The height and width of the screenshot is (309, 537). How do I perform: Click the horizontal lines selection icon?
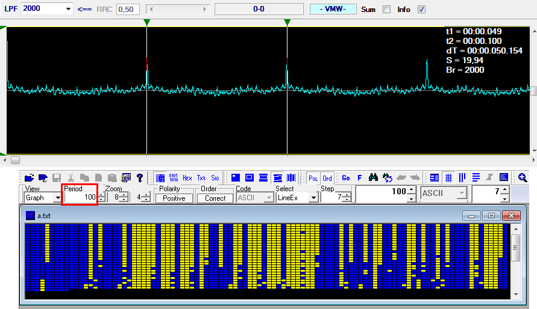pos(263,178)
